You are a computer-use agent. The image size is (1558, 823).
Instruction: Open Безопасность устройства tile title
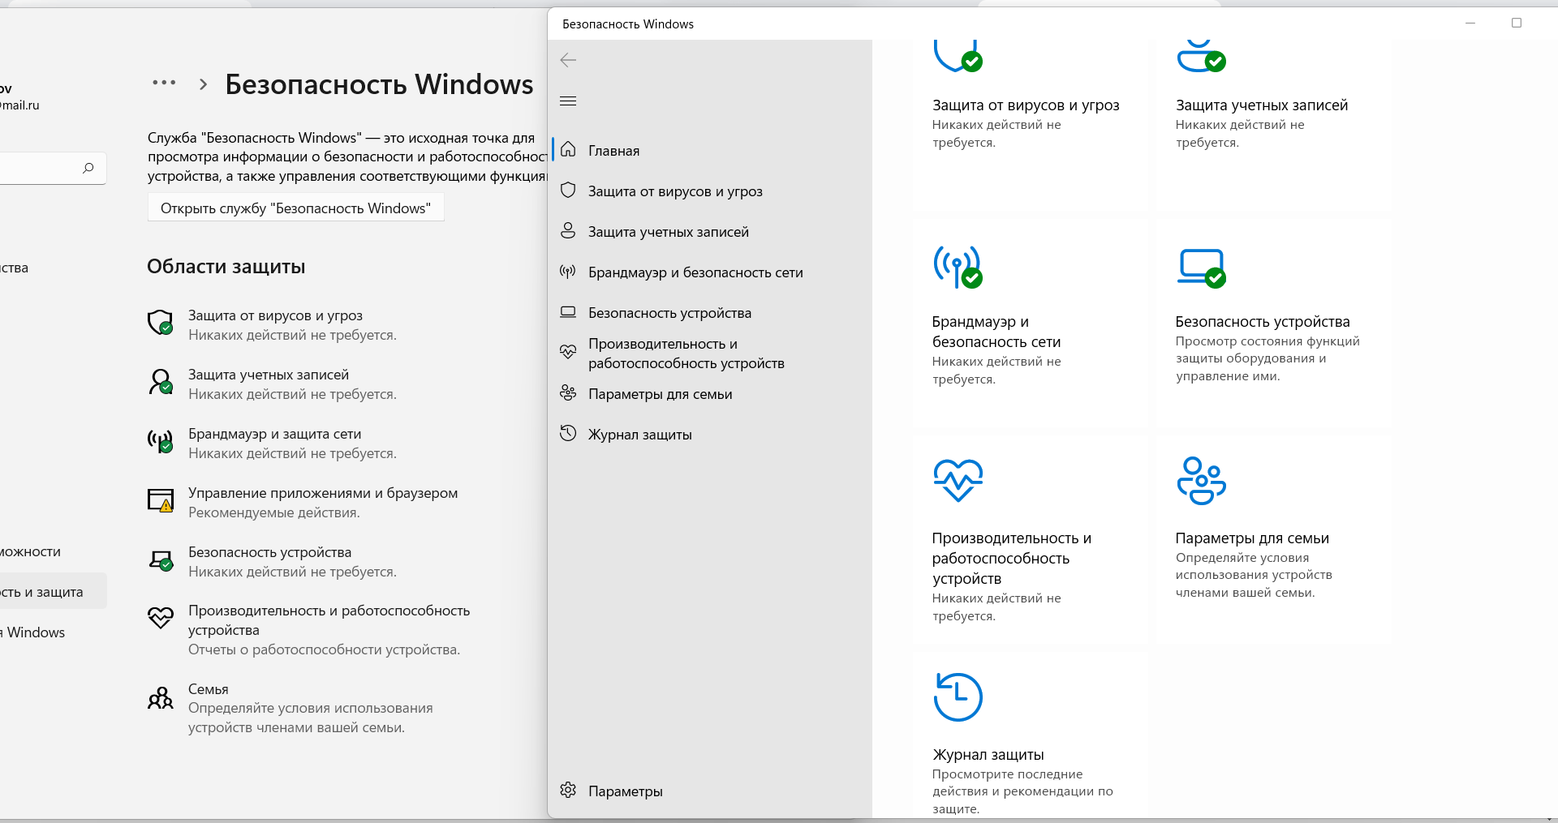(1263, 321)
